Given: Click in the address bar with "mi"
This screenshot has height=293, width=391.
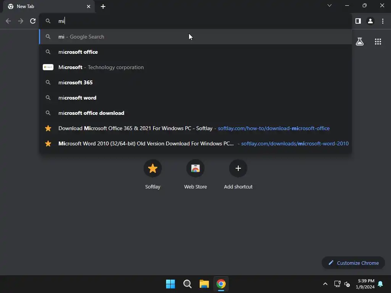Looking at the screenshot, I should tap(195, 21).
